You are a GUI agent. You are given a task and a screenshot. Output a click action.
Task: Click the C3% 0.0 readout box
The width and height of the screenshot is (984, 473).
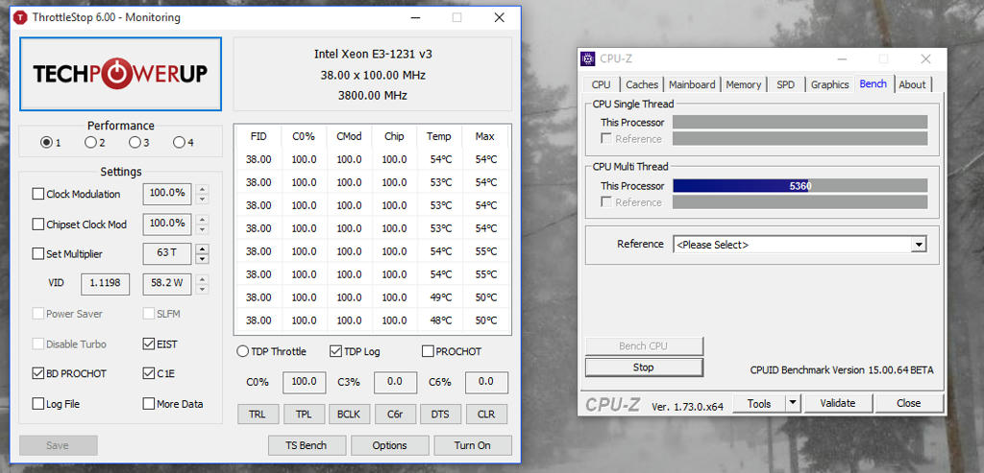coord(395,382)
